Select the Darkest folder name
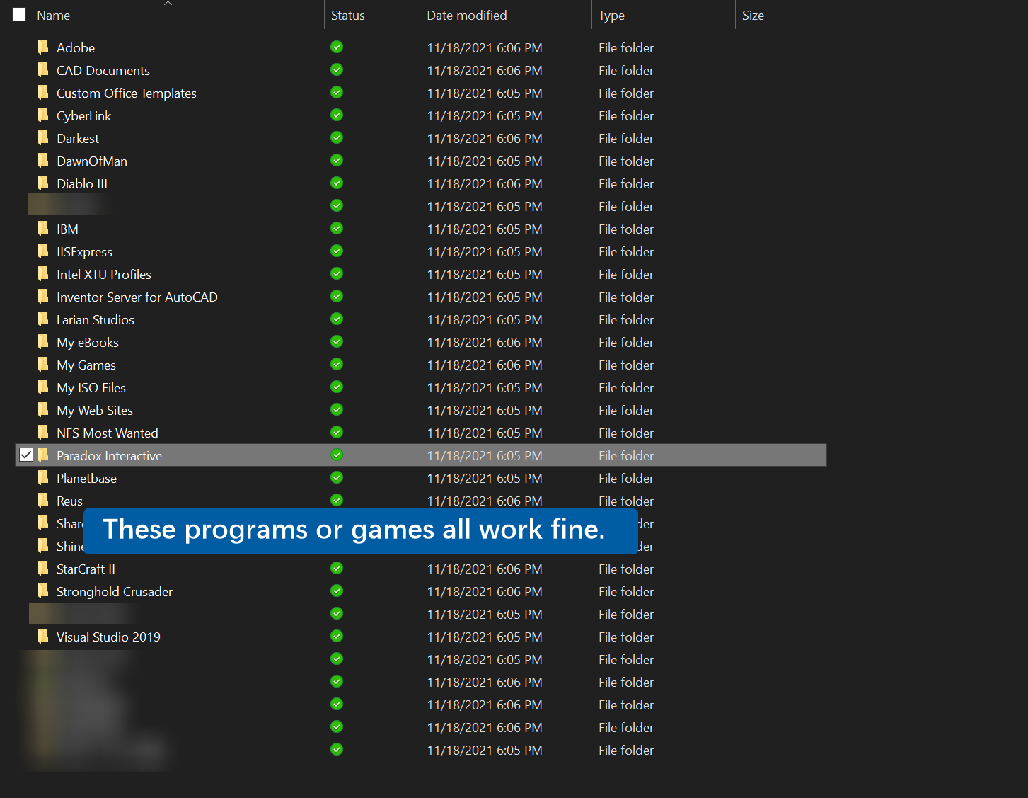This screenshot has width=1028, height=798. (78, 138)
